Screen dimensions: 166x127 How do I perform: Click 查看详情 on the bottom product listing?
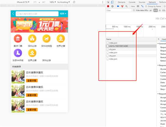pyautogui.click(x=32, y=110)
